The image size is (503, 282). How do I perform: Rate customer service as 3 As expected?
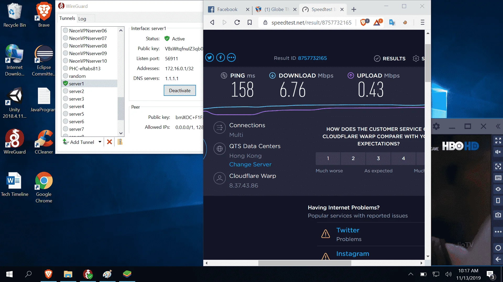click(x=378, y=158)
